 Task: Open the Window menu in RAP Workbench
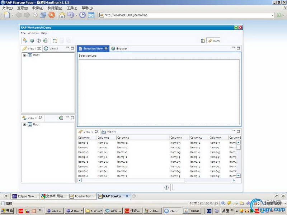click(x=33, y=33)
